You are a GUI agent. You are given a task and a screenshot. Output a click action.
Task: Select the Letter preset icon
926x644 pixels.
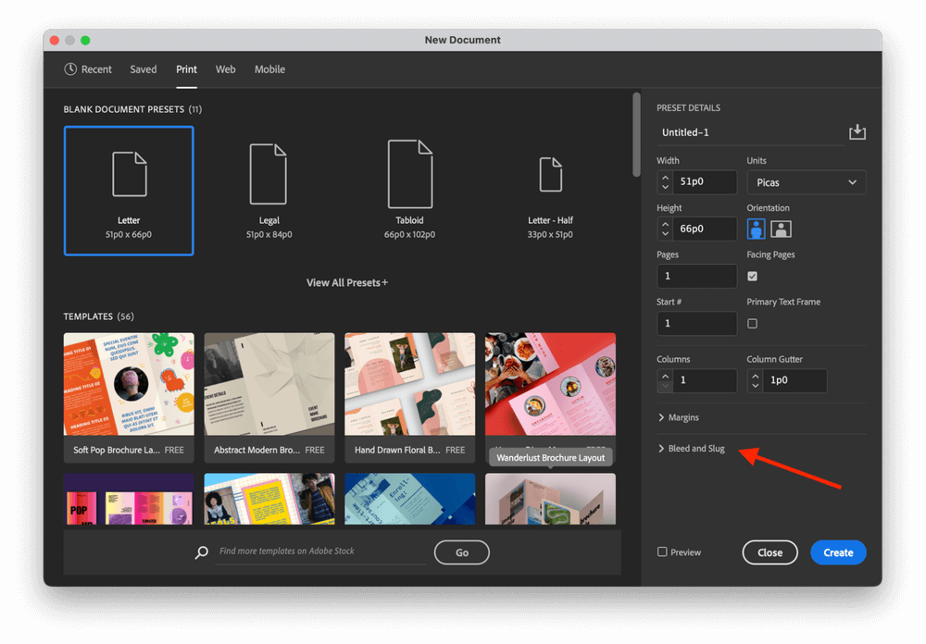[x=129, y=175]
